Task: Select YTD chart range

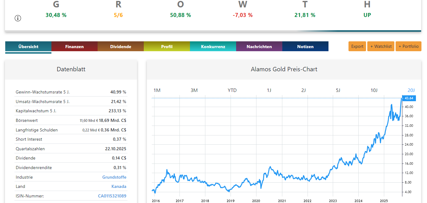Action: point(232,90)
